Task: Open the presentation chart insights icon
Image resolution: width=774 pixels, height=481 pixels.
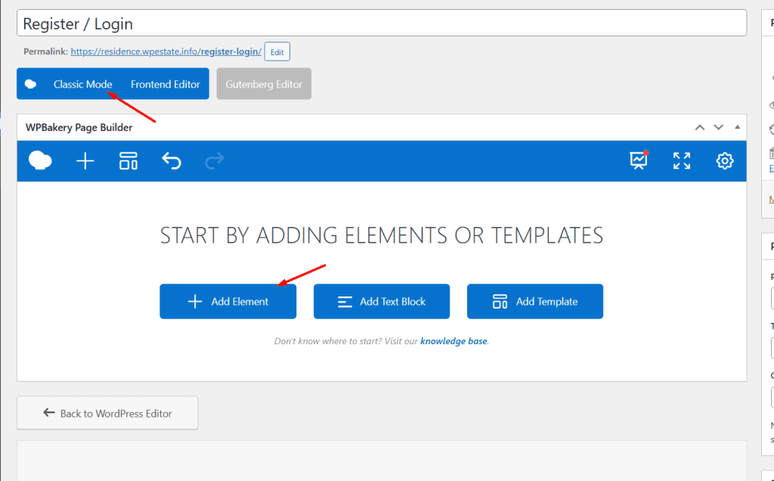Action: 639,160
